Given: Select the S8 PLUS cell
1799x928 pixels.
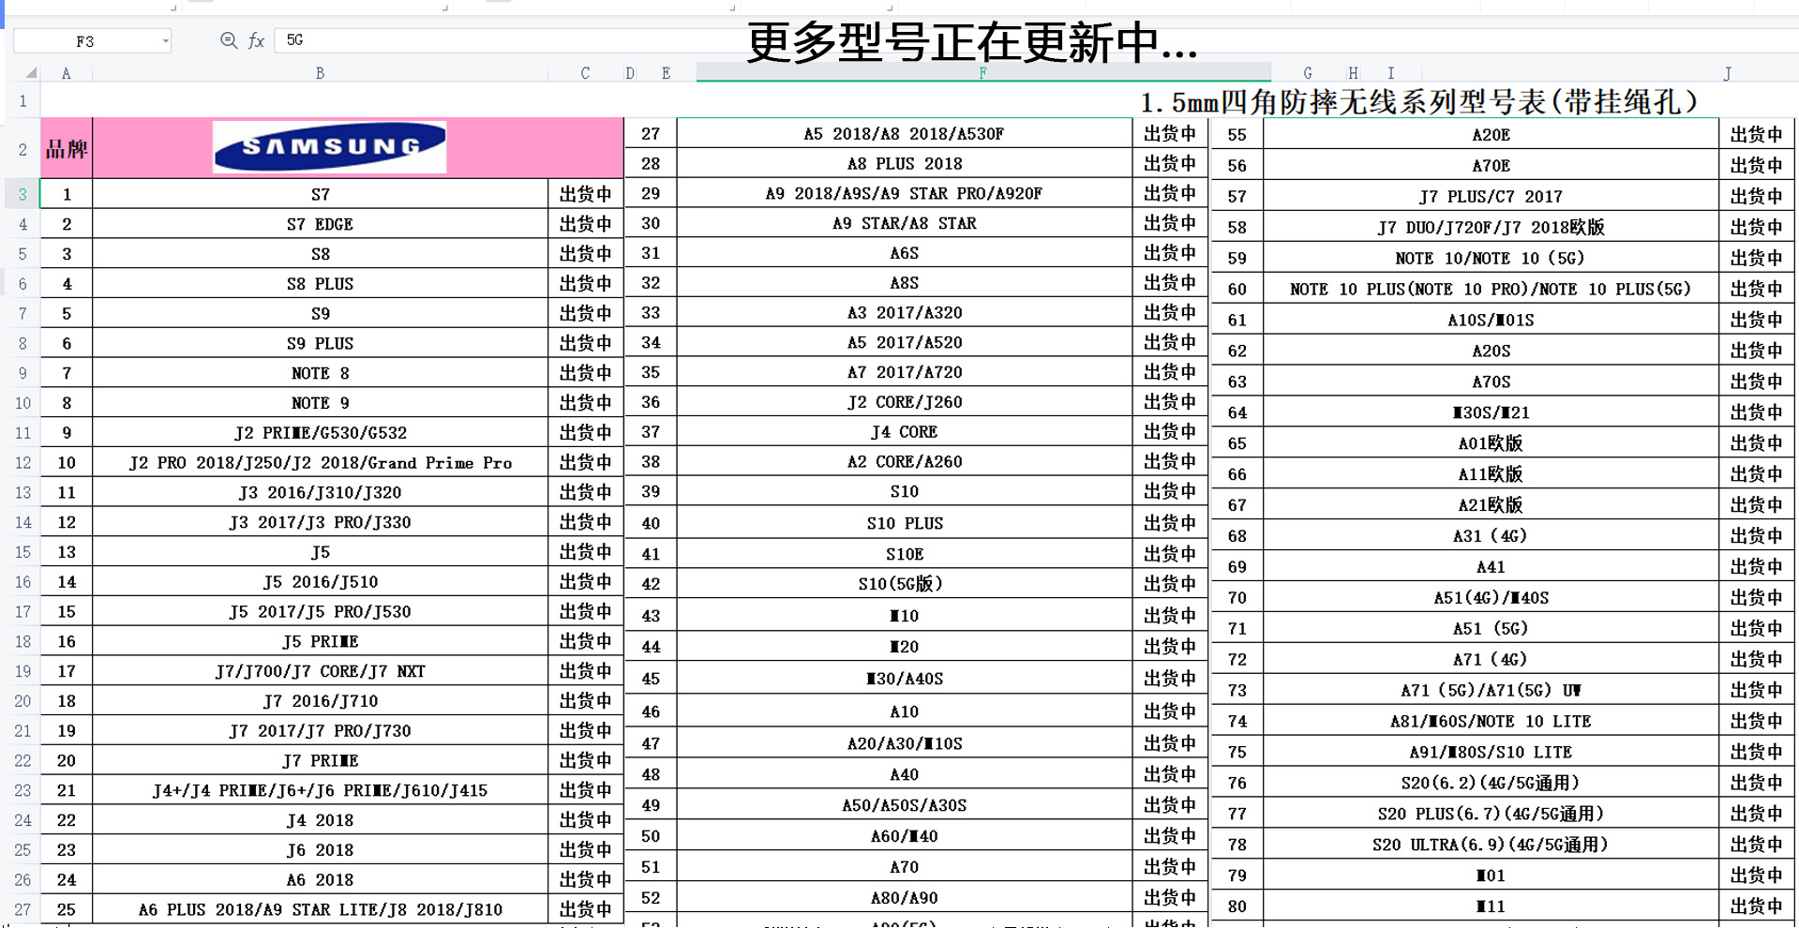Looking at the screenshot, I should (320, 283).
